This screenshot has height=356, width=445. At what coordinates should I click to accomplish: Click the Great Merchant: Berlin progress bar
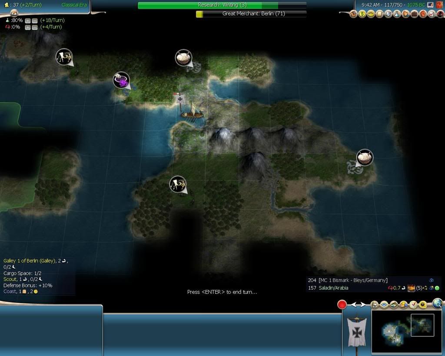[x=251, y=13]
